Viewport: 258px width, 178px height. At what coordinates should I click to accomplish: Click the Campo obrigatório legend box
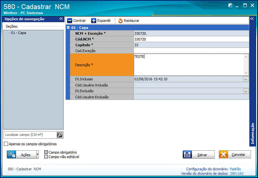(x=46, y=152)
